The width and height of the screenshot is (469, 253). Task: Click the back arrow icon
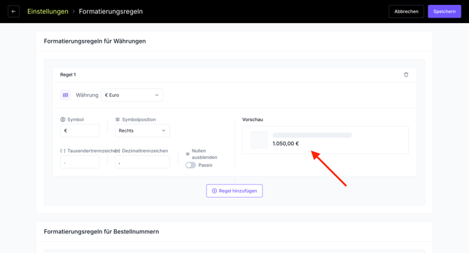(13, 11)
